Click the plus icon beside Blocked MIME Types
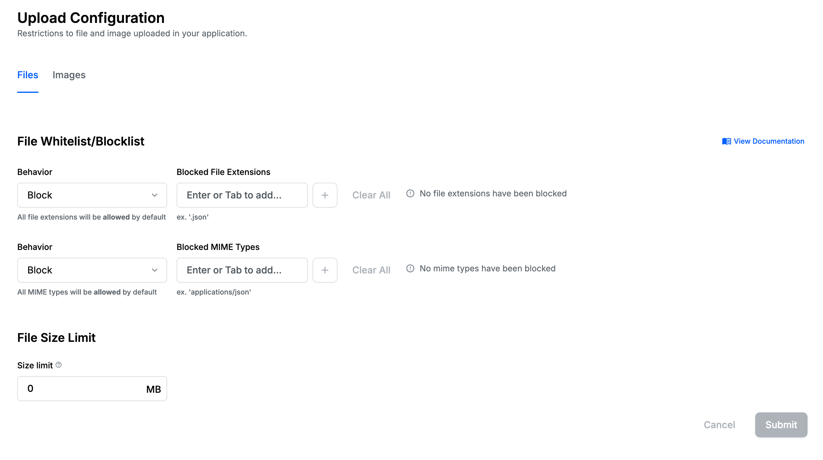 (x=325, y=270)
